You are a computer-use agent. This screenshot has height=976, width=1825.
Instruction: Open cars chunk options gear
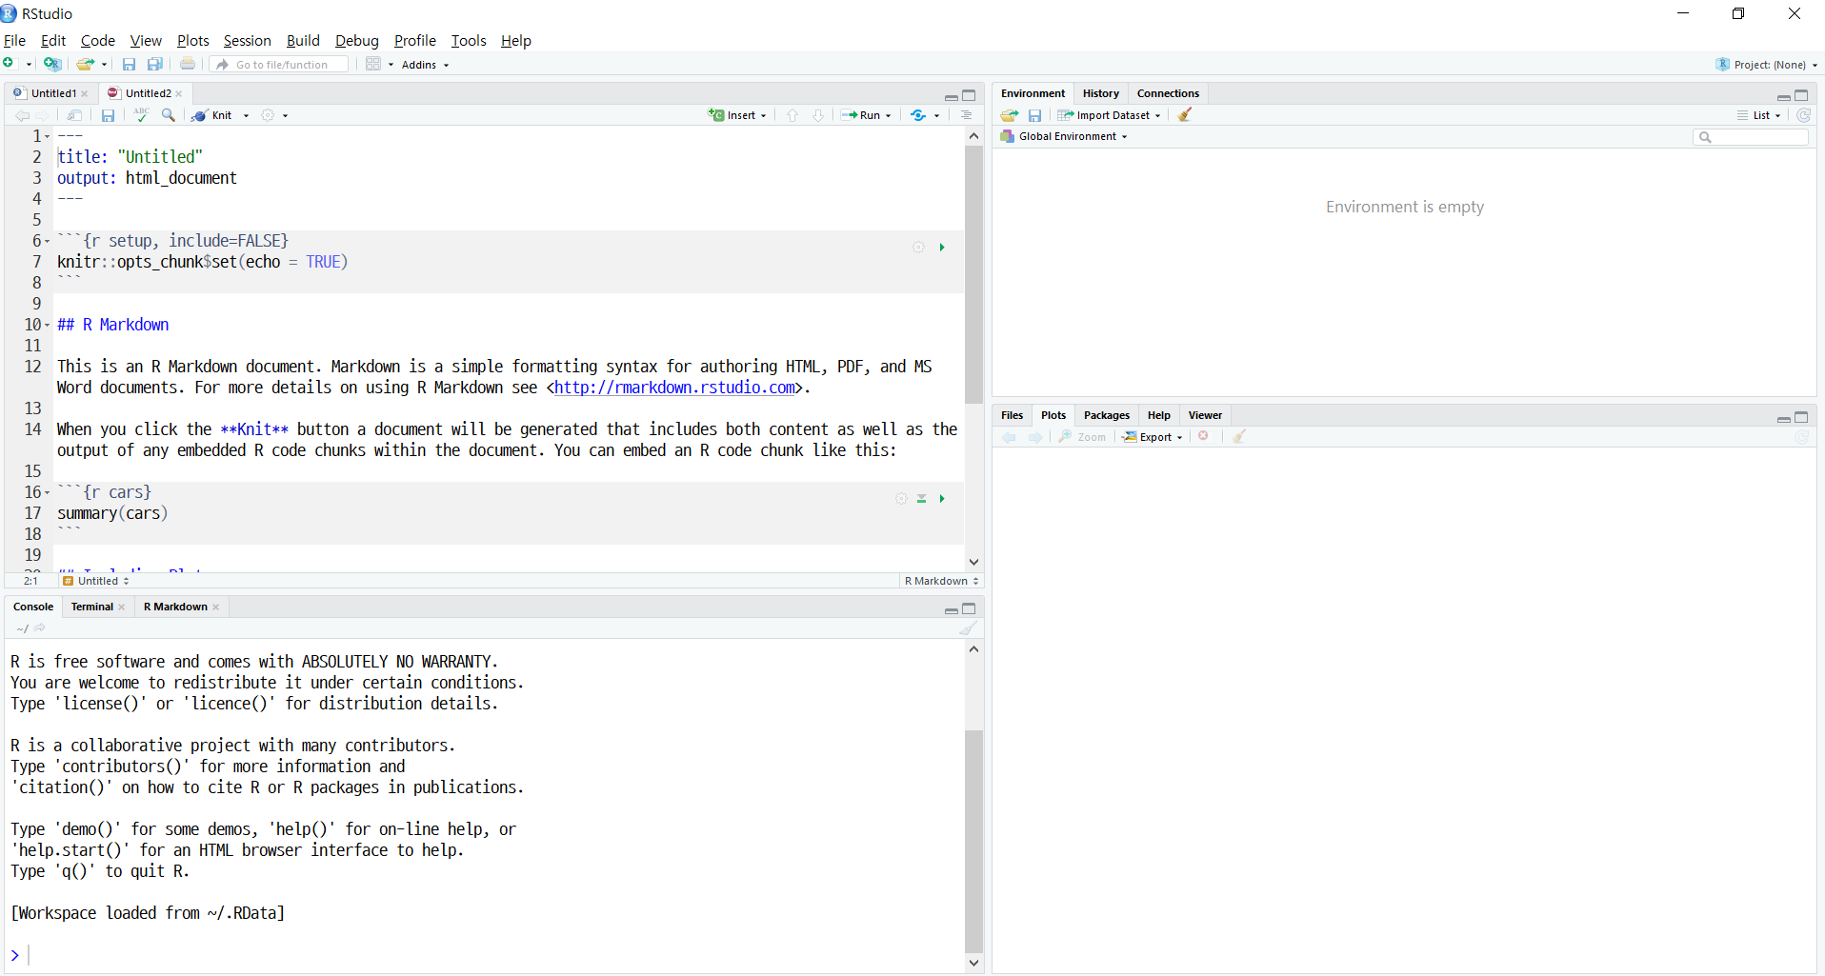(x=901, y=499)
